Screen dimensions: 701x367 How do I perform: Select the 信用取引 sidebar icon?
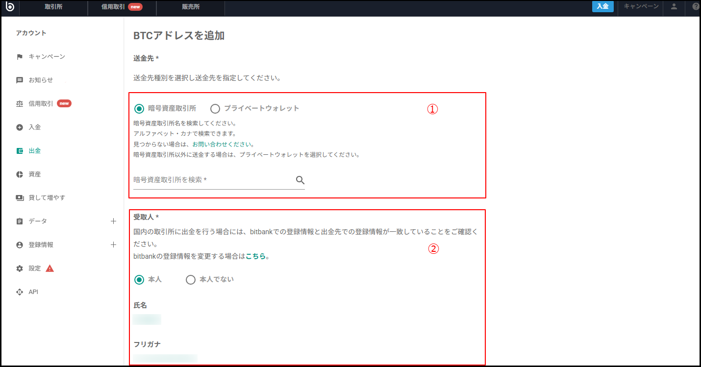click(19, 103)
